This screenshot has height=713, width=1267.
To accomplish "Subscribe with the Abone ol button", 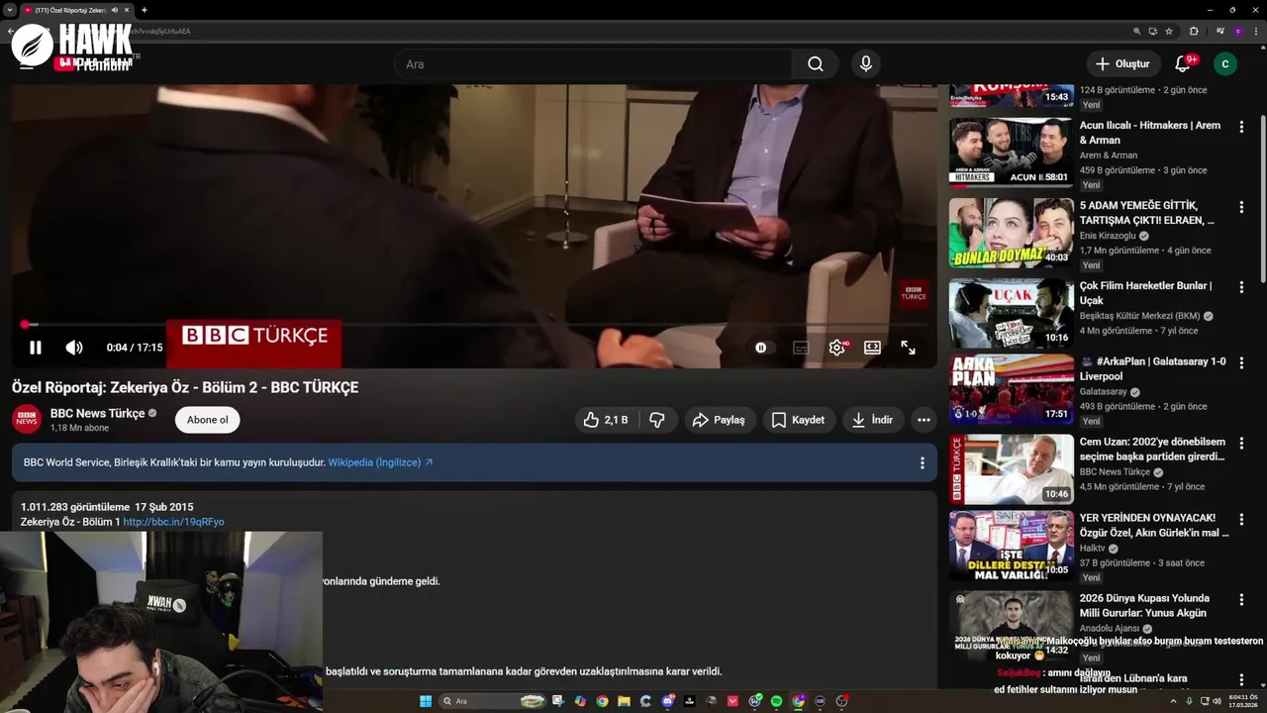I will click(x=208, y=420).
